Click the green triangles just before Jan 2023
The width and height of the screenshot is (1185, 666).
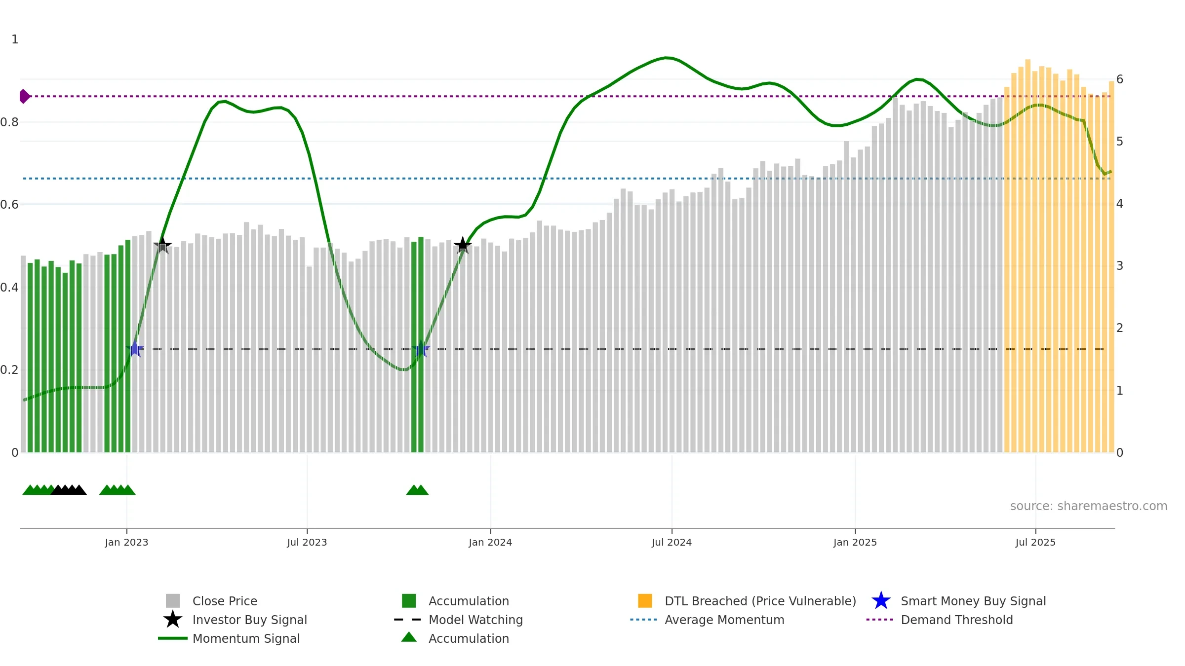[x=118, y=490]
